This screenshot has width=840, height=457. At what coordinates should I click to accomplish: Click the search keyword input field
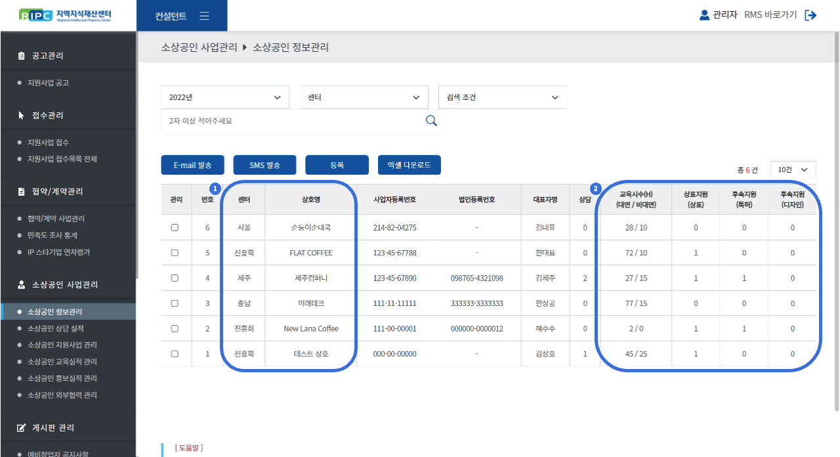(292, 121)
